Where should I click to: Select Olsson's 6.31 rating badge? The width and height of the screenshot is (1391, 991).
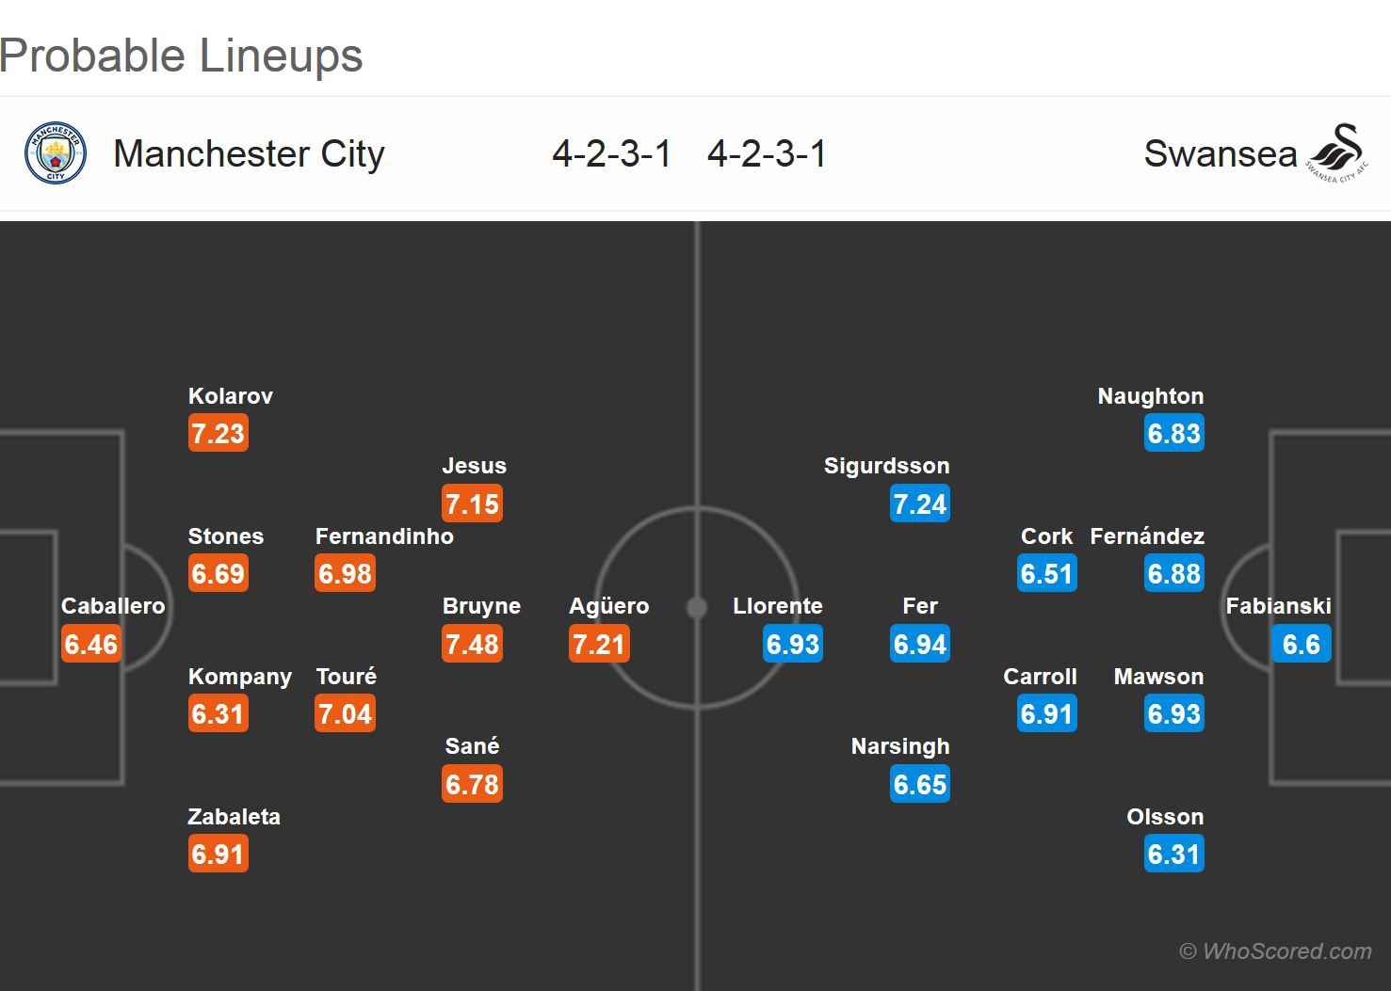pyautogui.click(x=1173, y=855)
